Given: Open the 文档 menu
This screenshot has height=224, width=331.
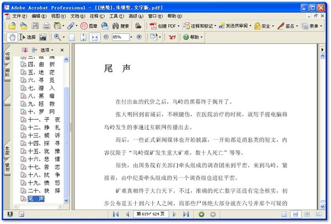Looking at the screenshot, I should pos(78,16).
